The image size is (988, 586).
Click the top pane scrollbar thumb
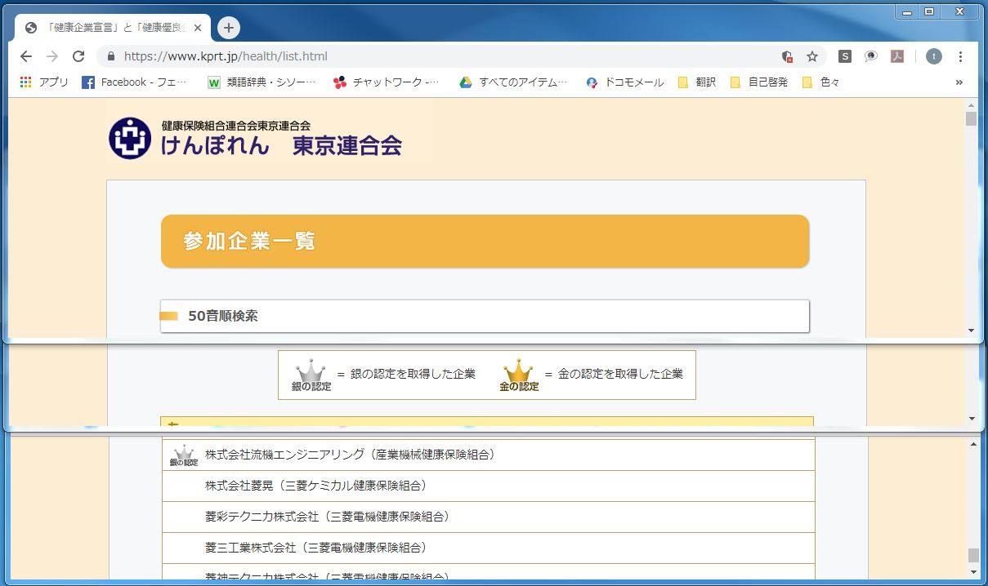pos(972,119)
